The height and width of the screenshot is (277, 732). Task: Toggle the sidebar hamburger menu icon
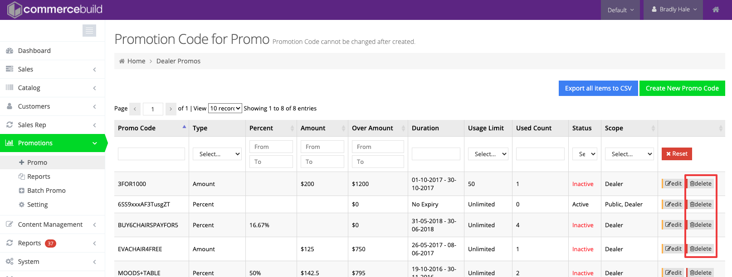tap(89, 30)
